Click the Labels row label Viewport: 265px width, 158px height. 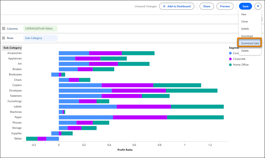(17, 106)
